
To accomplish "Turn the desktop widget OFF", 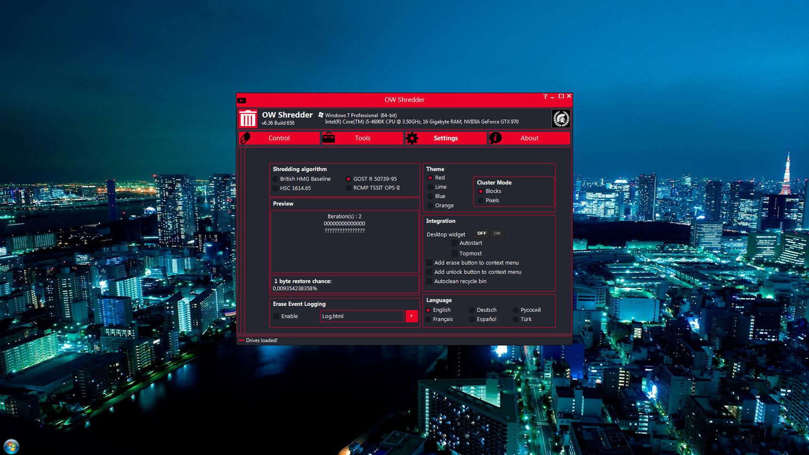I will [482, 234].
